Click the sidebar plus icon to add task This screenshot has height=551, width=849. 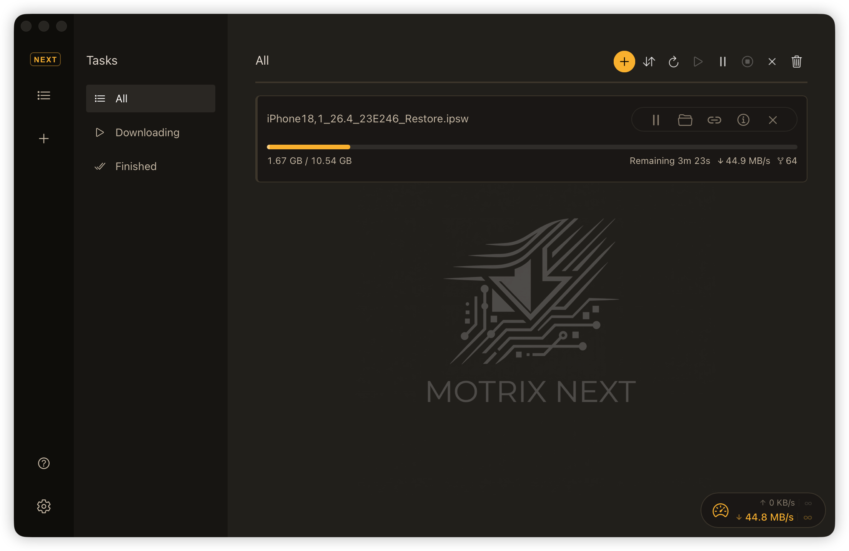(44, 139)
